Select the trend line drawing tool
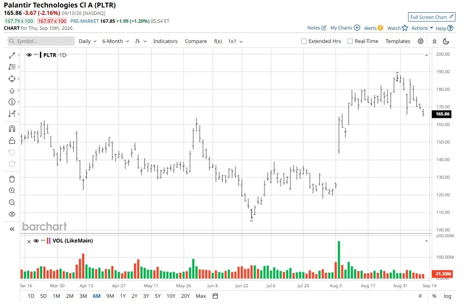Viewport: 473px width, 307px height. click(12, 55)
